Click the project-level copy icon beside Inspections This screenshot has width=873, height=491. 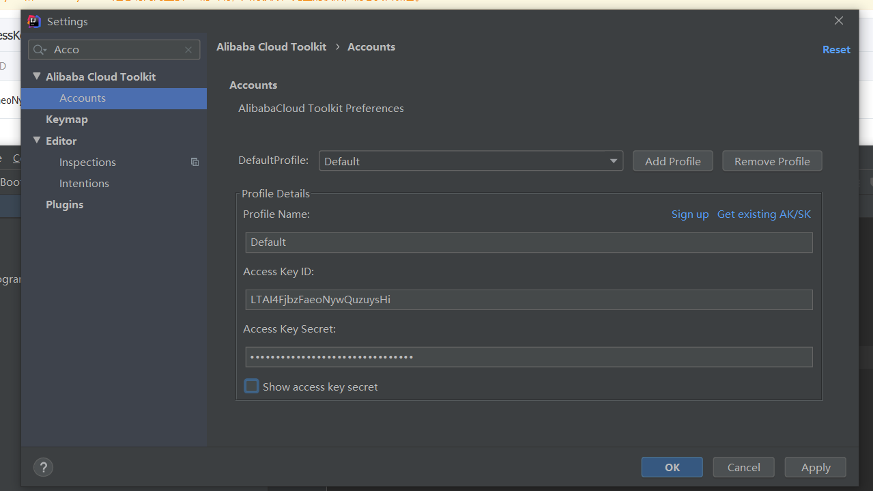[x=195, y=162]
